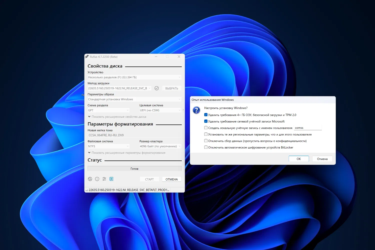Image resolution: width=375 pixels, height=250 pixels.
Task: Open the Rufus language selection globe icon
Action: [x=90, y=179]
